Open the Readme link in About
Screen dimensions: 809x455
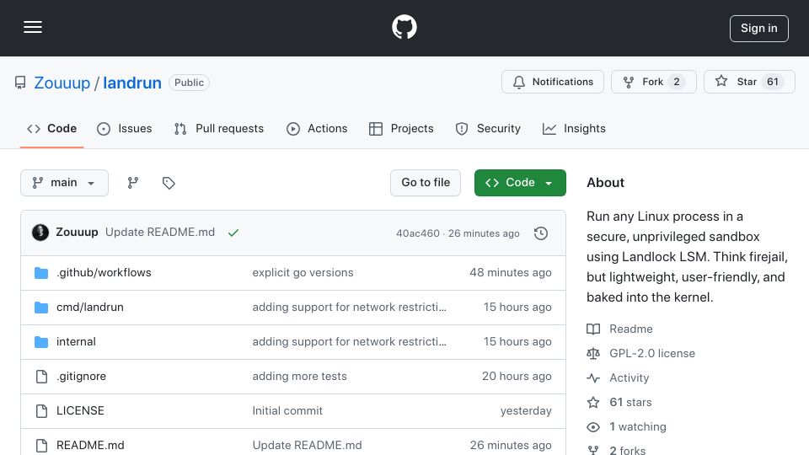tap(631, 329)
